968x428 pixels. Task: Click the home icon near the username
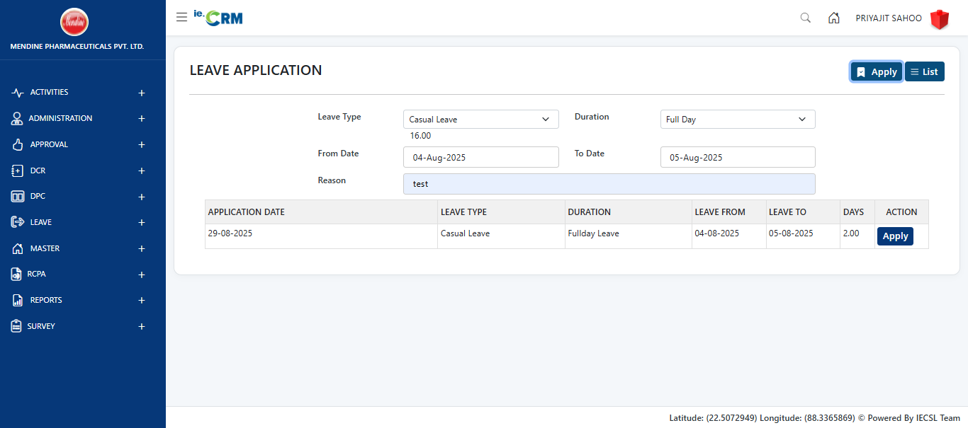pos(834,17)
